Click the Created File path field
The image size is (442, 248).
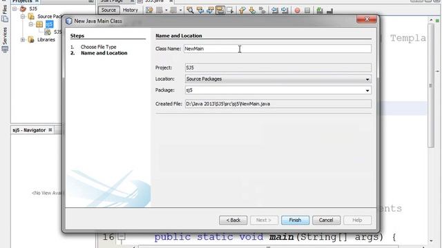click(278, 104)
